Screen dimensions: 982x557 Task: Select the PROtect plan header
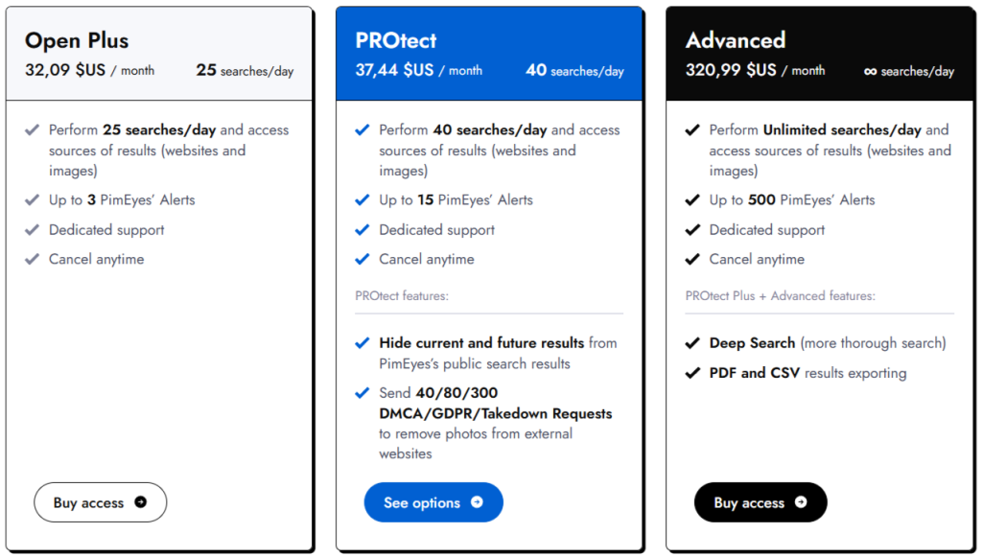tap(396, 40)
